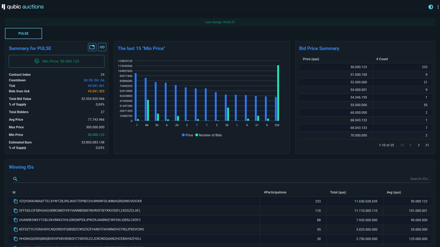440x247 pixels.
Task: Go to the next page of Bid Price Summary
Action: click(x=419, y=145)
